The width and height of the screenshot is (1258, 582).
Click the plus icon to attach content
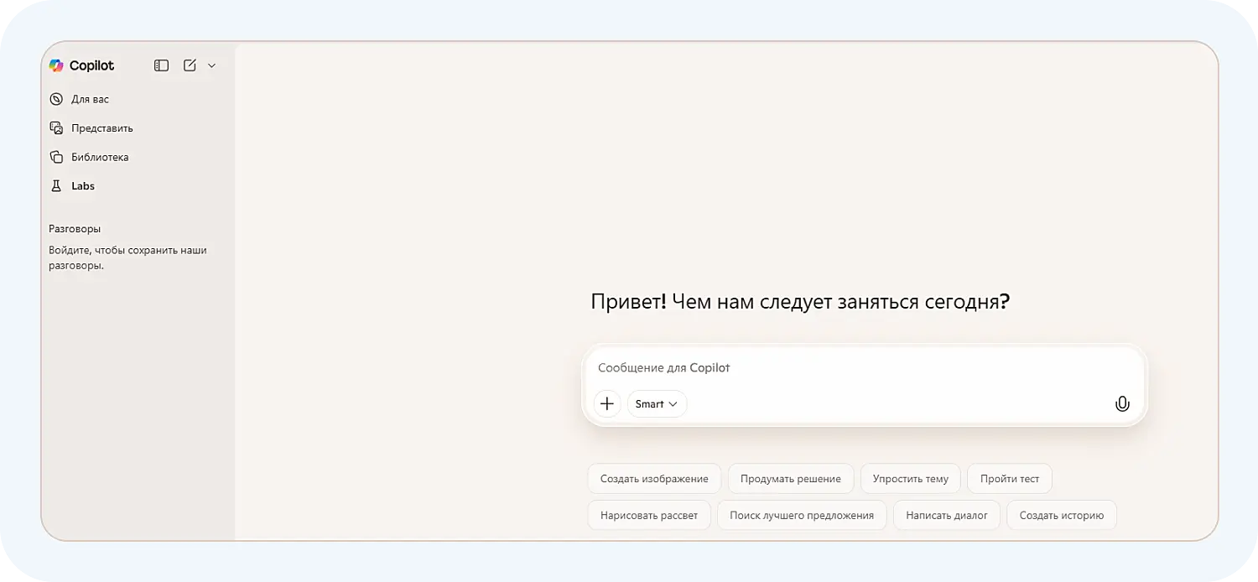(x=607, y=403)
